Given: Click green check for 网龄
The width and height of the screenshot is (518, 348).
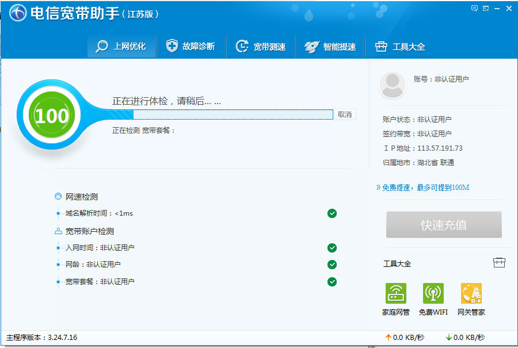Looking at the screenshot, I should [x=332, y=265].
